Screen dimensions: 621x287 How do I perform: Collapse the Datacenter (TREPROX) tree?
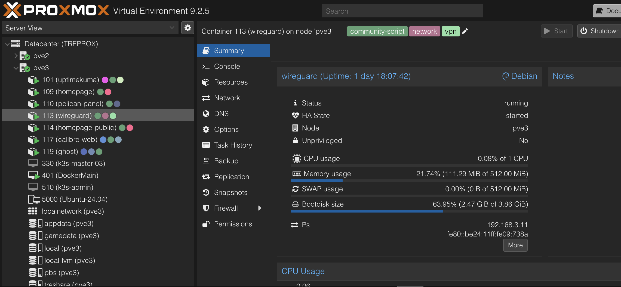click(x=7, y=44)
